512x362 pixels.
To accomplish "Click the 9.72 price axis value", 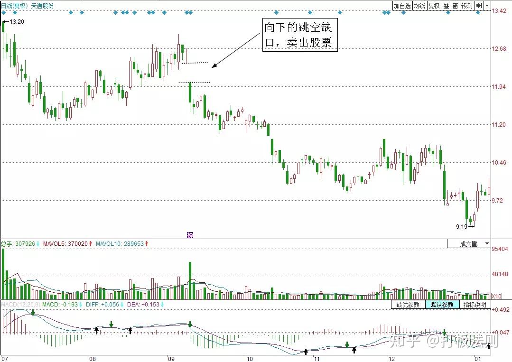I will coord(498,200).
